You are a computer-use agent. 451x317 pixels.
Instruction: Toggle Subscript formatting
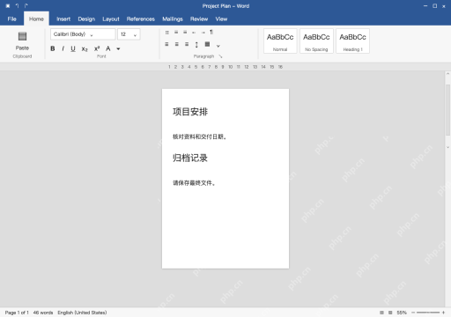tap(85, 49)
